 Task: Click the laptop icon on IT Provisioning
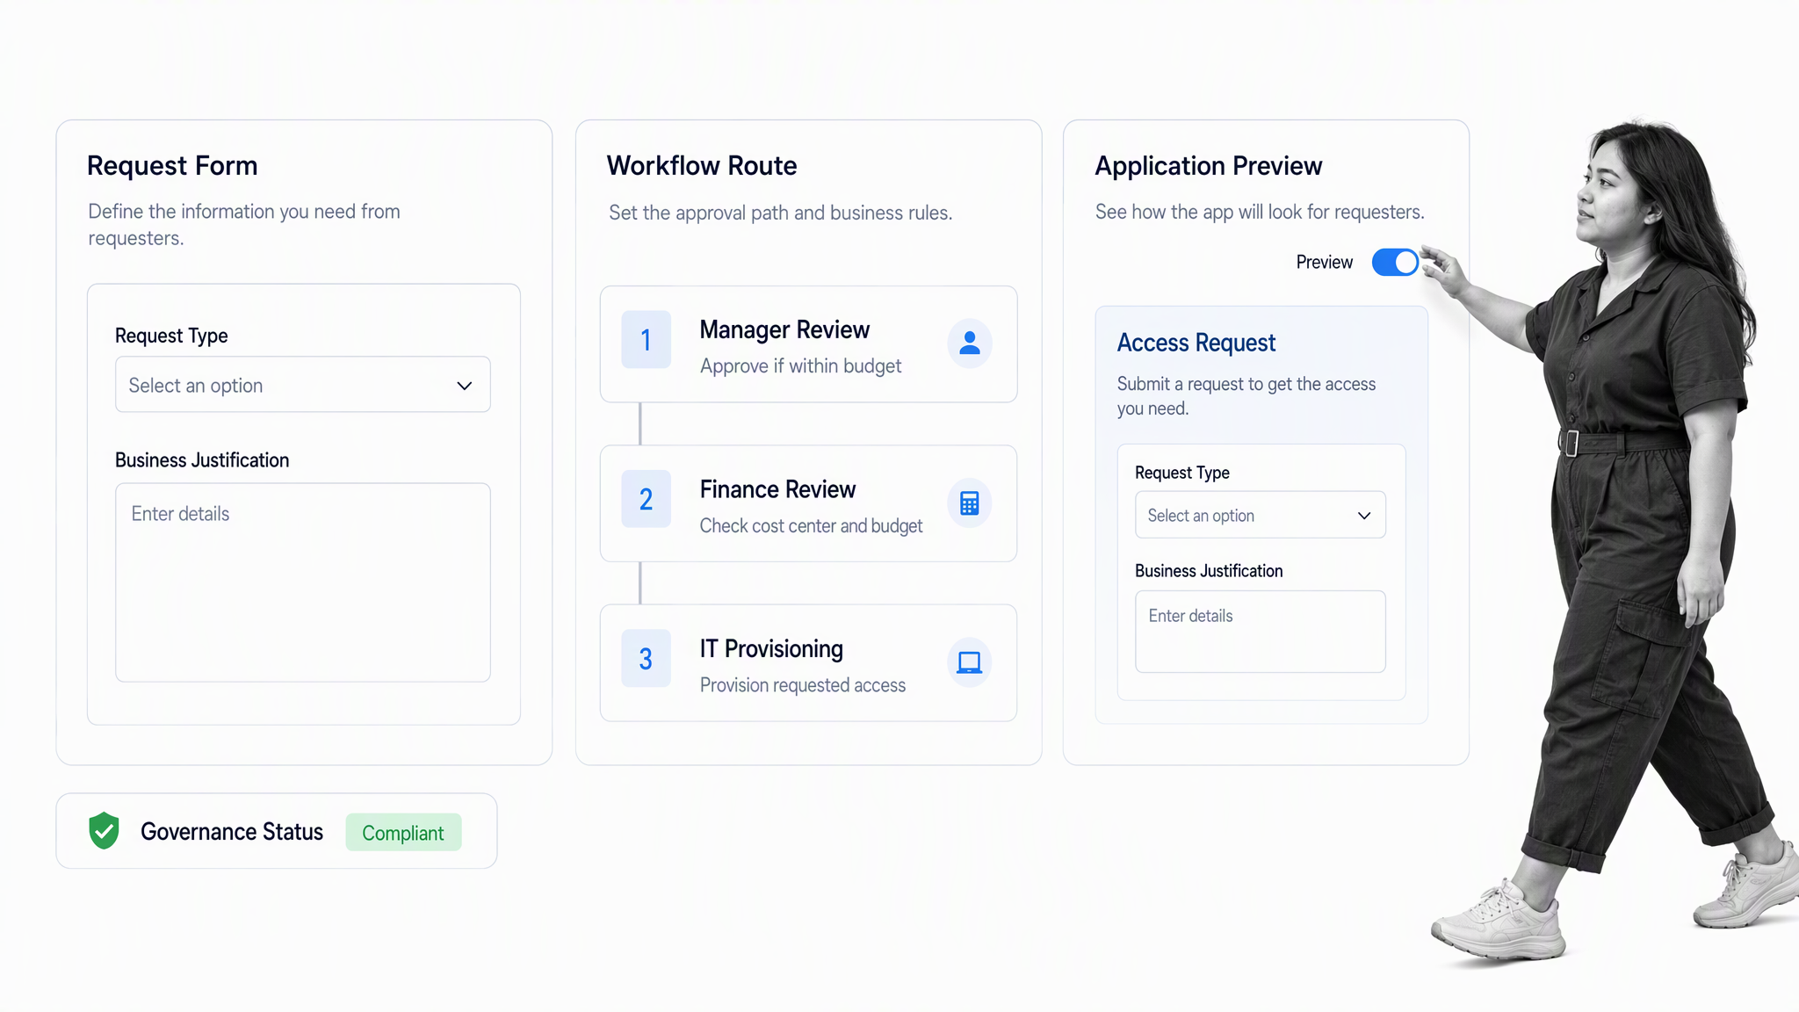970,662
